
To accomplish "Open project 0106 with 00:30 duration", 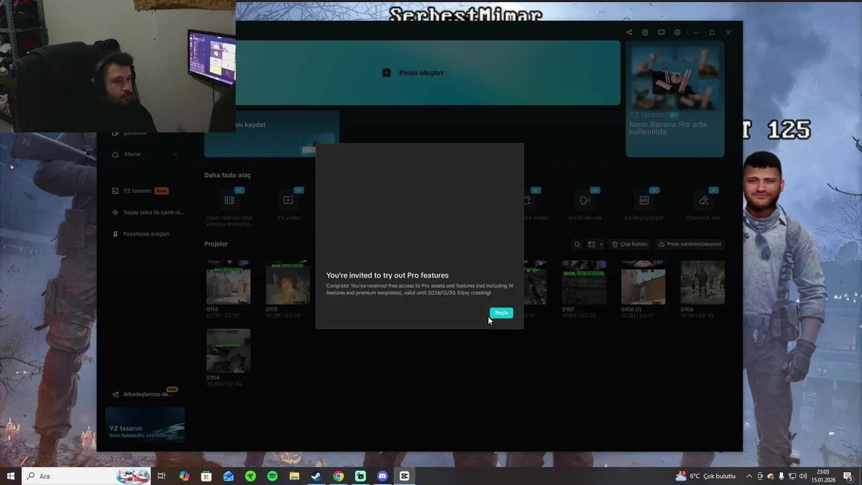I will (x=702, y=282).
